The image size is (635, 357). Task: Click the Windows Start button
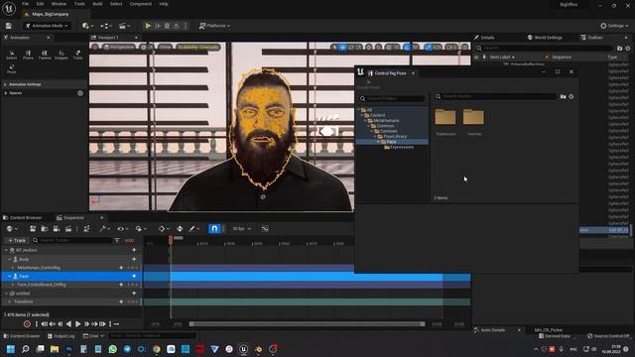pos(11,349)
